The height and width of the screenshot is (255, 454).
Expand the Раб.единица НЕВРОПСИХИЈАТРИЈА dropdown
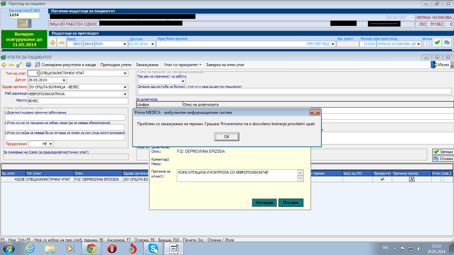coord(125,94)
